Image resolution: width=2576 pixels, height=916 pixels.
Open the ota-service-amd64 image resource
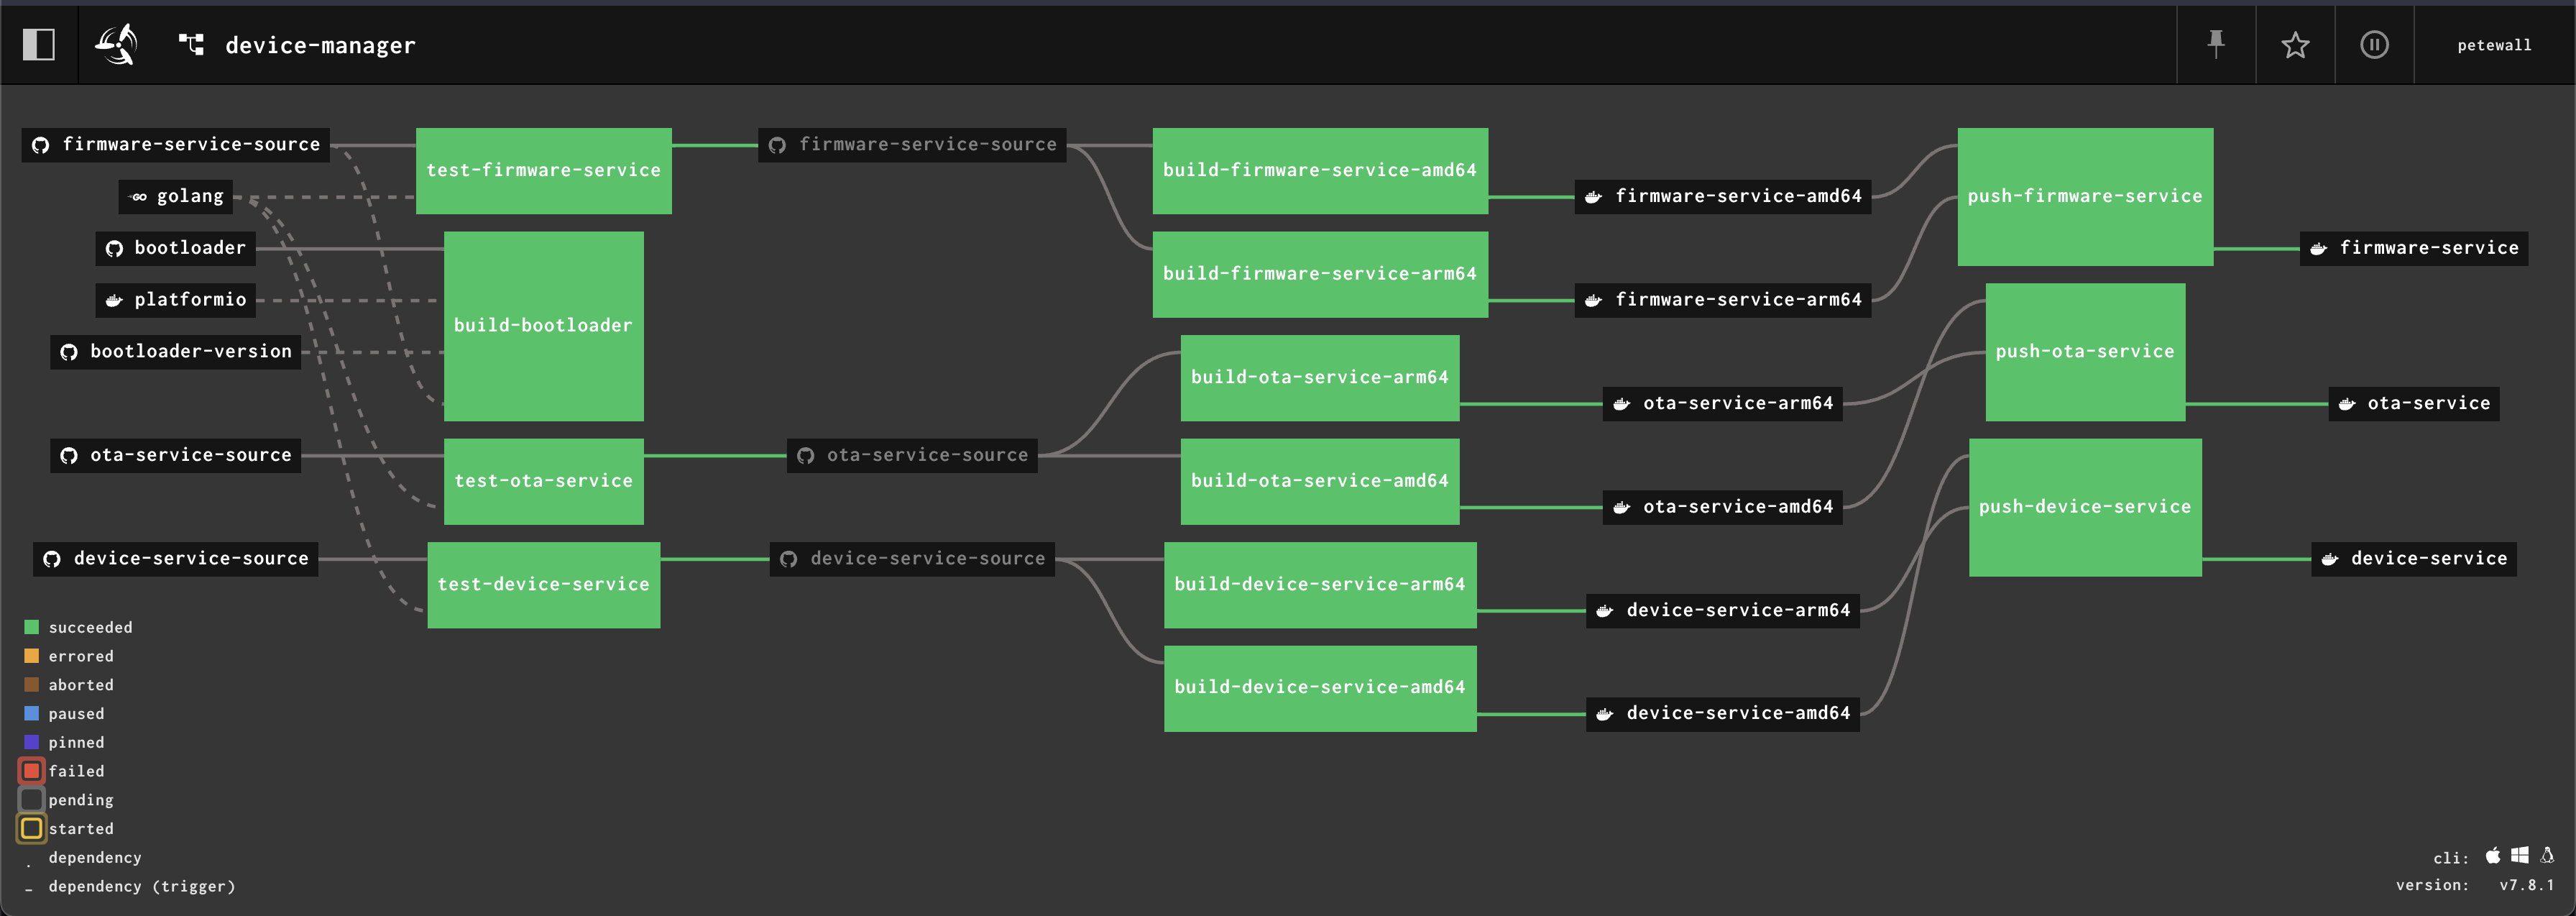tap(1723, 507)
